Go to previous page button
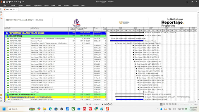 (90, 104)
